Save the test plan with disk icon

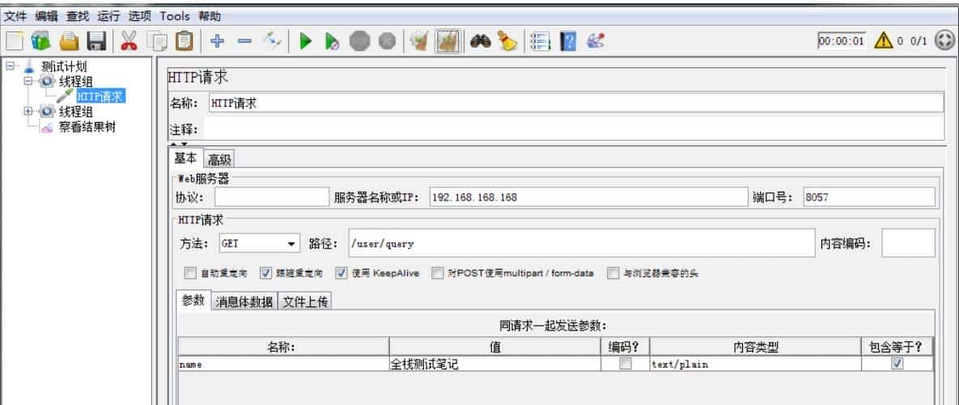point(96,41)
